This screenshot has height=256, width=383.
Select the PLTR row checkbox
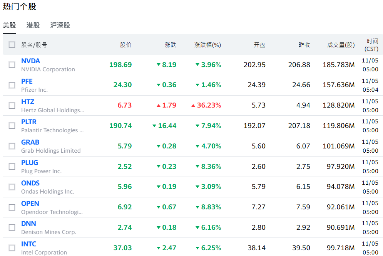point(12,126)
